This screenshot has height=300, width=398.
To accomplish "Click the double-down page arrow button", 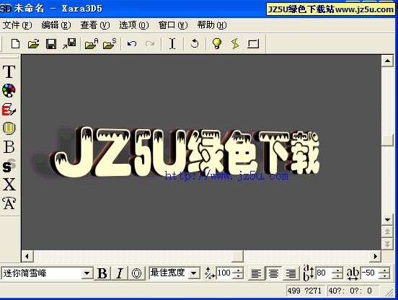I will tap(387, 244).
